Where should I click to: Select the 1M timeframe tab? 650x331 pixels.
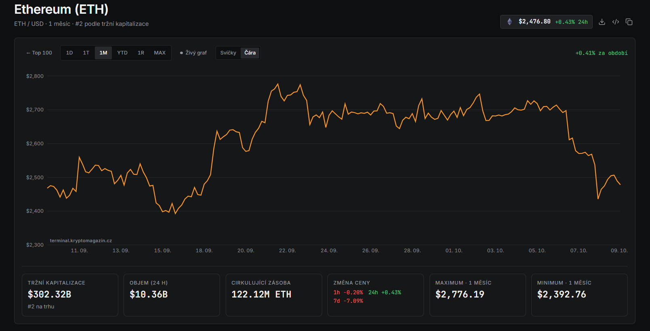pyautogui.click(x=103, y=53)
